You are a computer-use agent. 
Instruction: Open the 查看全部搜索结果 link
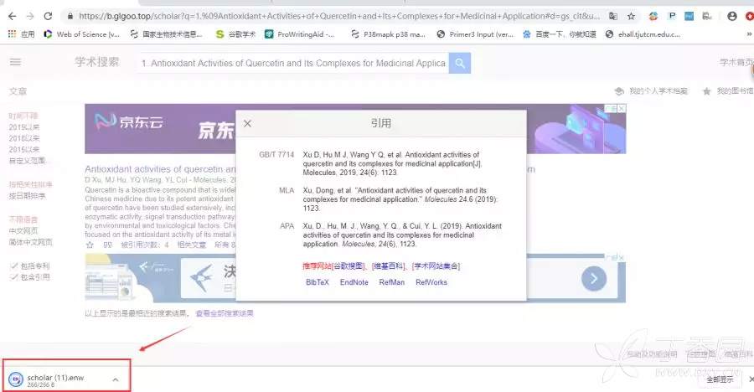point(225,313)
